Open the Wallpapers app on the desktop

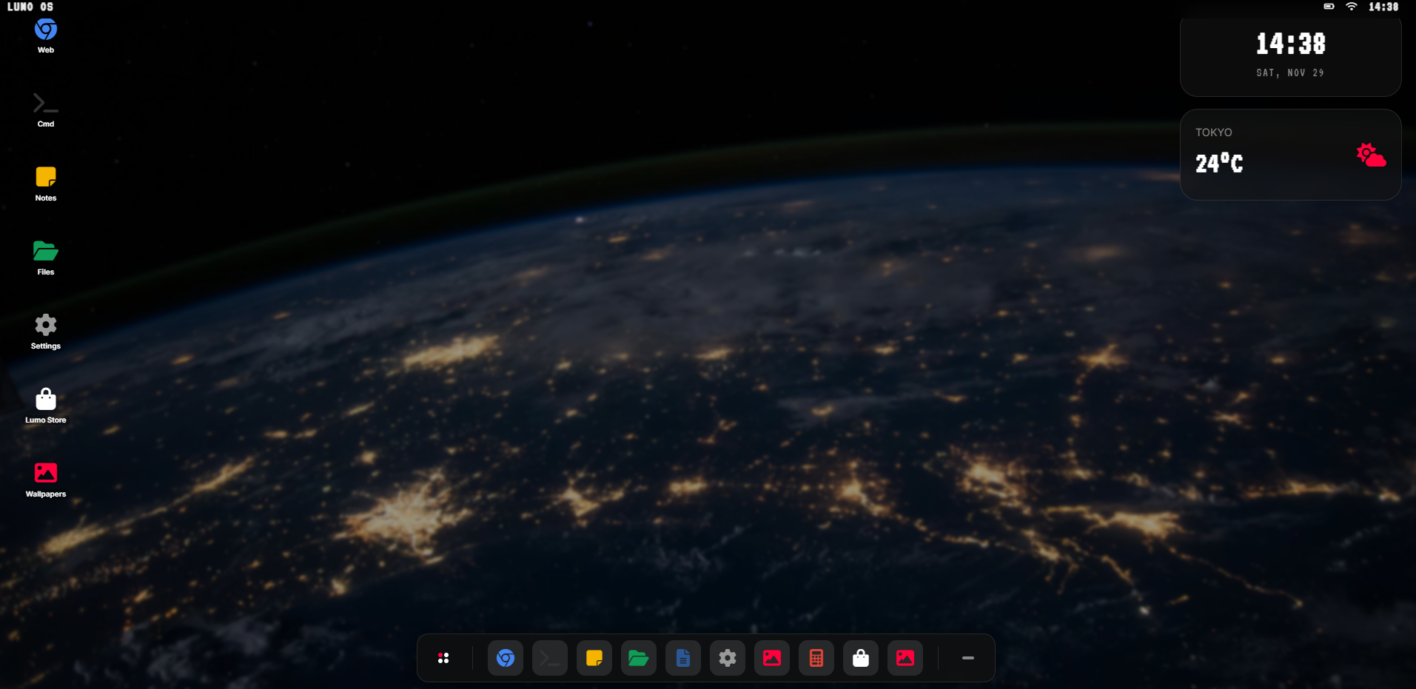pyautogui.click(x=45, y=474)
